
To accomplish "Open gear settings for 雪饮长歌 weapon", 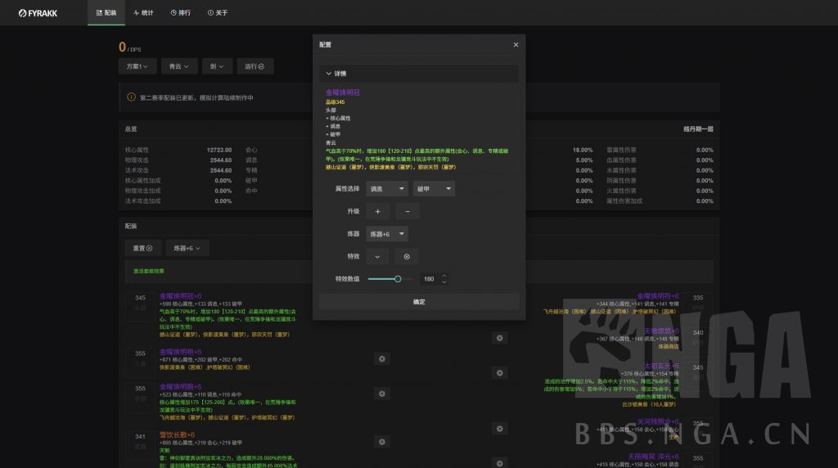I will pos(381,442).
